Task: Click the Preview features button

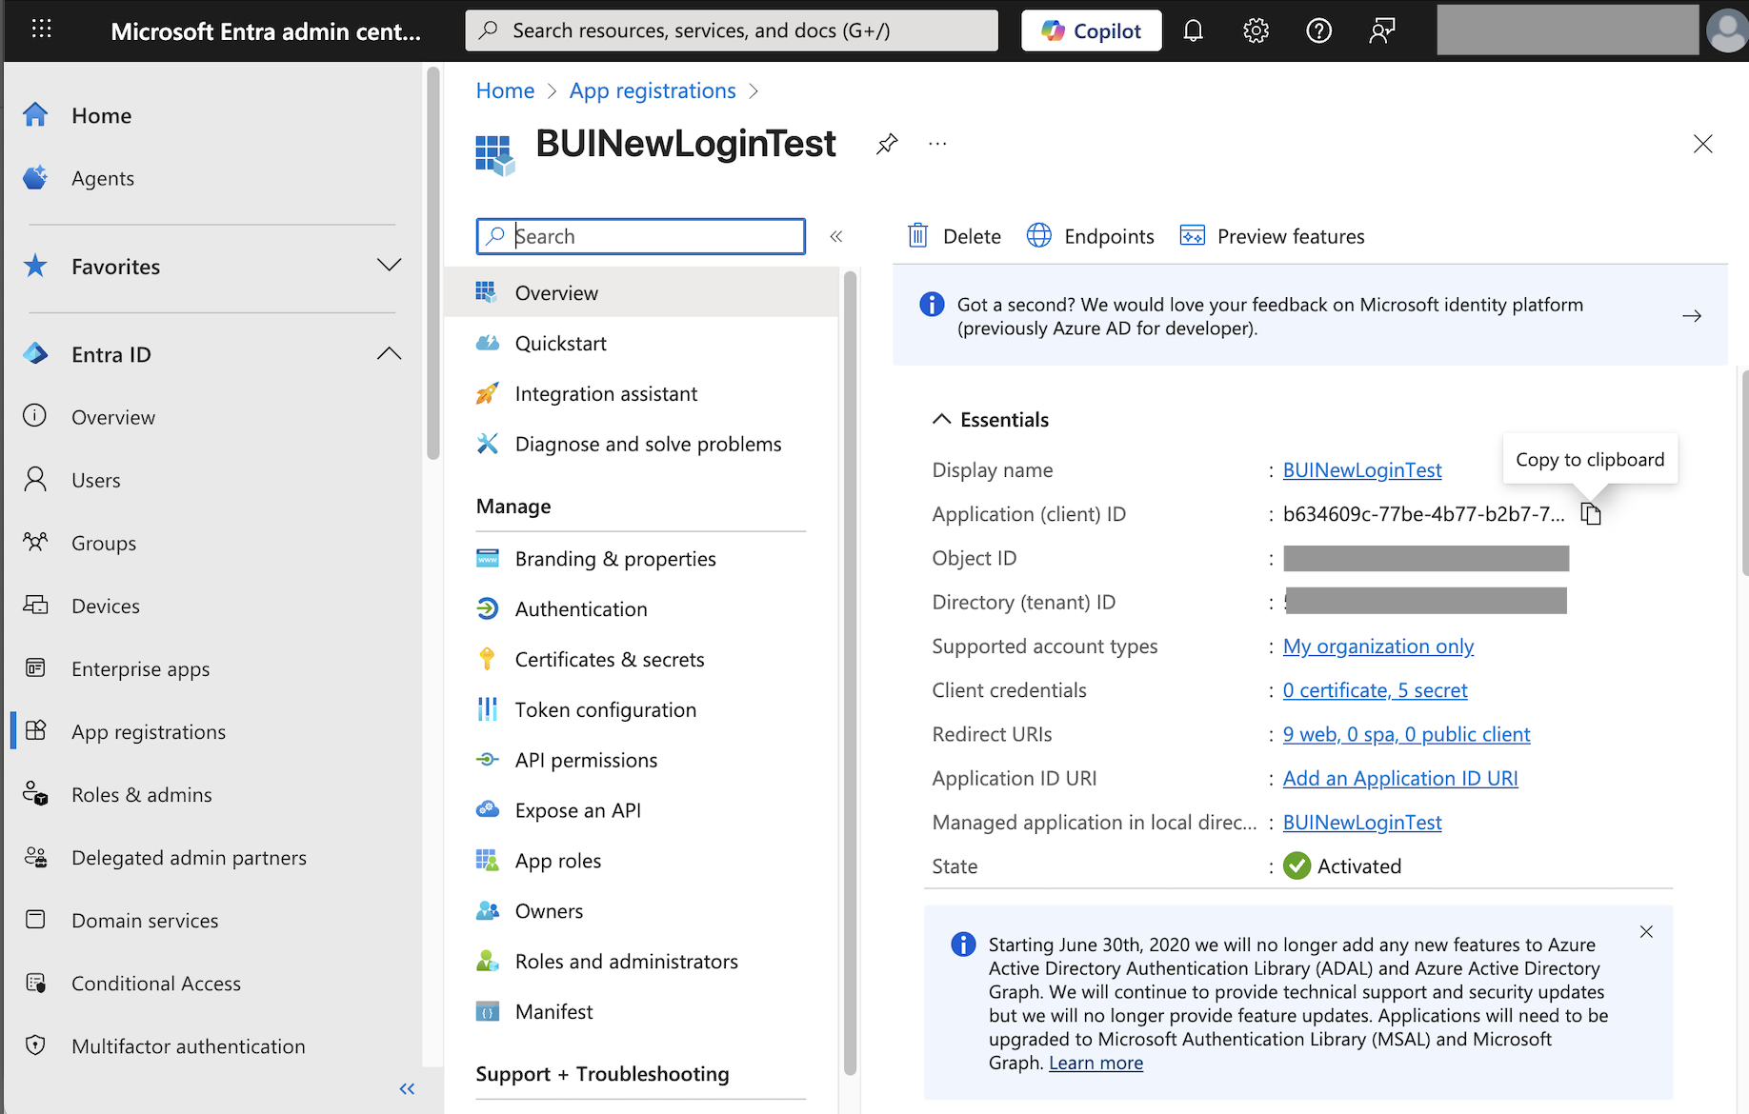Action: pyautogui.click(x=1271, y=235)
